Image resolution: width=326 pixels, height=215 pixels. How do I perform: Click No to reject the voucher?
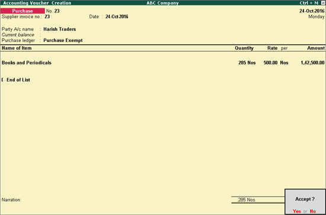coord(313,211)
